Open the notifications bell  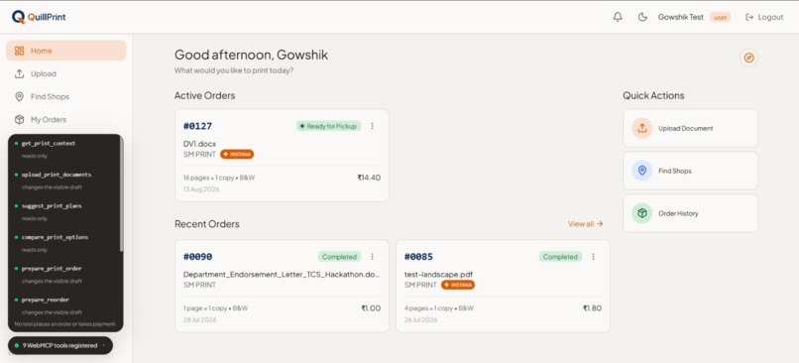[x=618, y=17]
